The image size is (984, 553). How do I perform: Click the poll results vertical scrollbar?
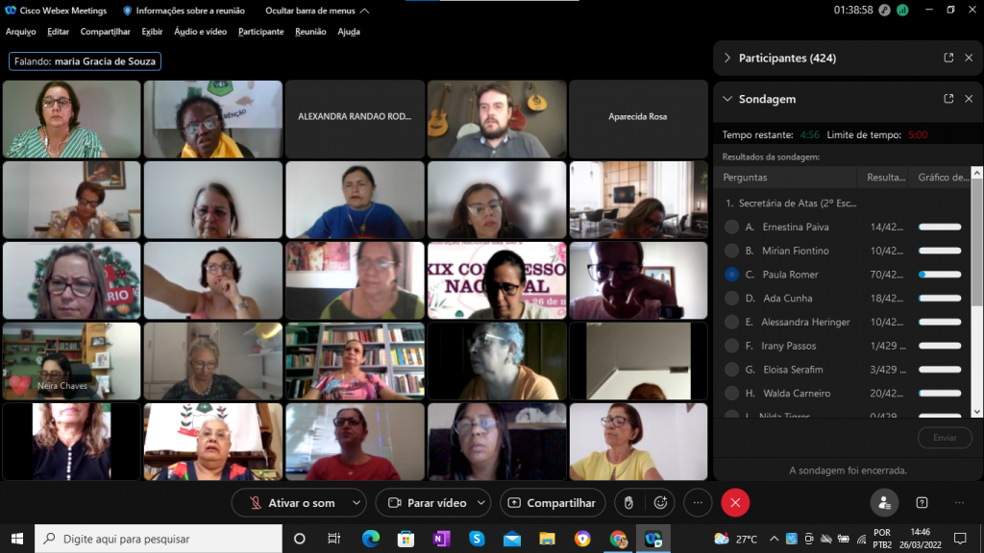[977, 288]
